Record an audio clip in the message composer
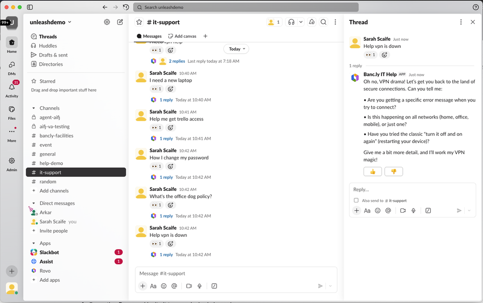Viewport: 483px width, 303px height. coord(199,286)
